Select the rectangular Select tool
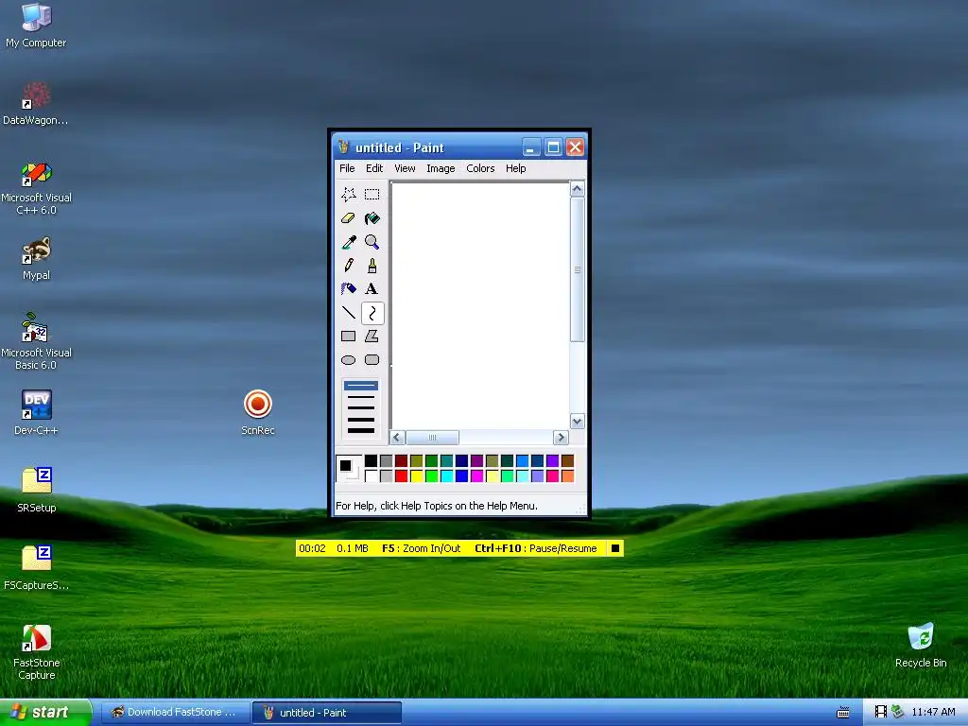The width and height of the screenshot is (968, 726). [372, 195]
